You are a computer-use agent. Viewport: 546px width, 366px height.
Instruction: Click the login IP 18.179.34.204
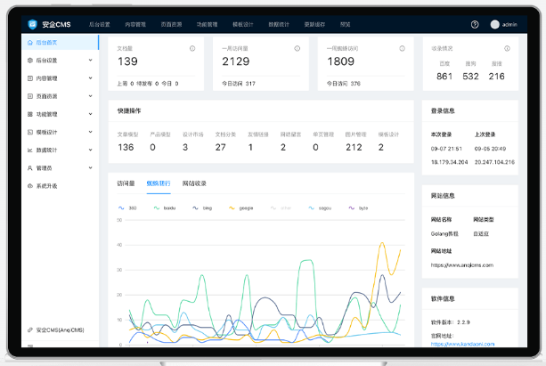coord(449,162)
